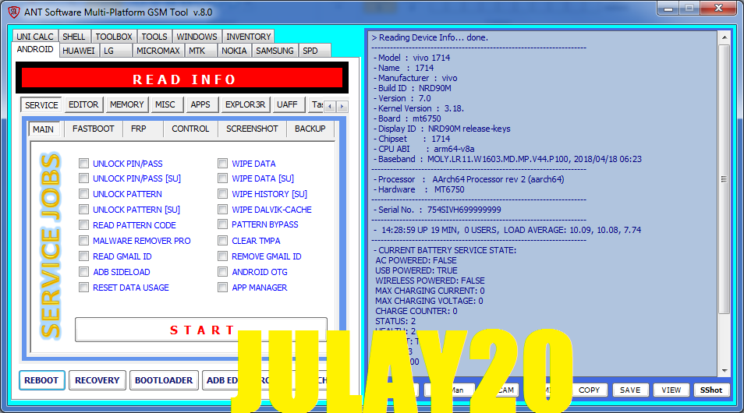
Task: Enable MALWARE REMOVER PRO checkbox
Action: pyautogui.click(x=84, y=241)
